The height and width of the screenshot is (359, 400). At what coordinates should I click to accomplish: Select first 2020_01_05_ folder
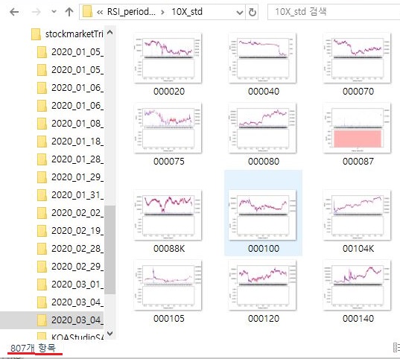pos(70,52)
